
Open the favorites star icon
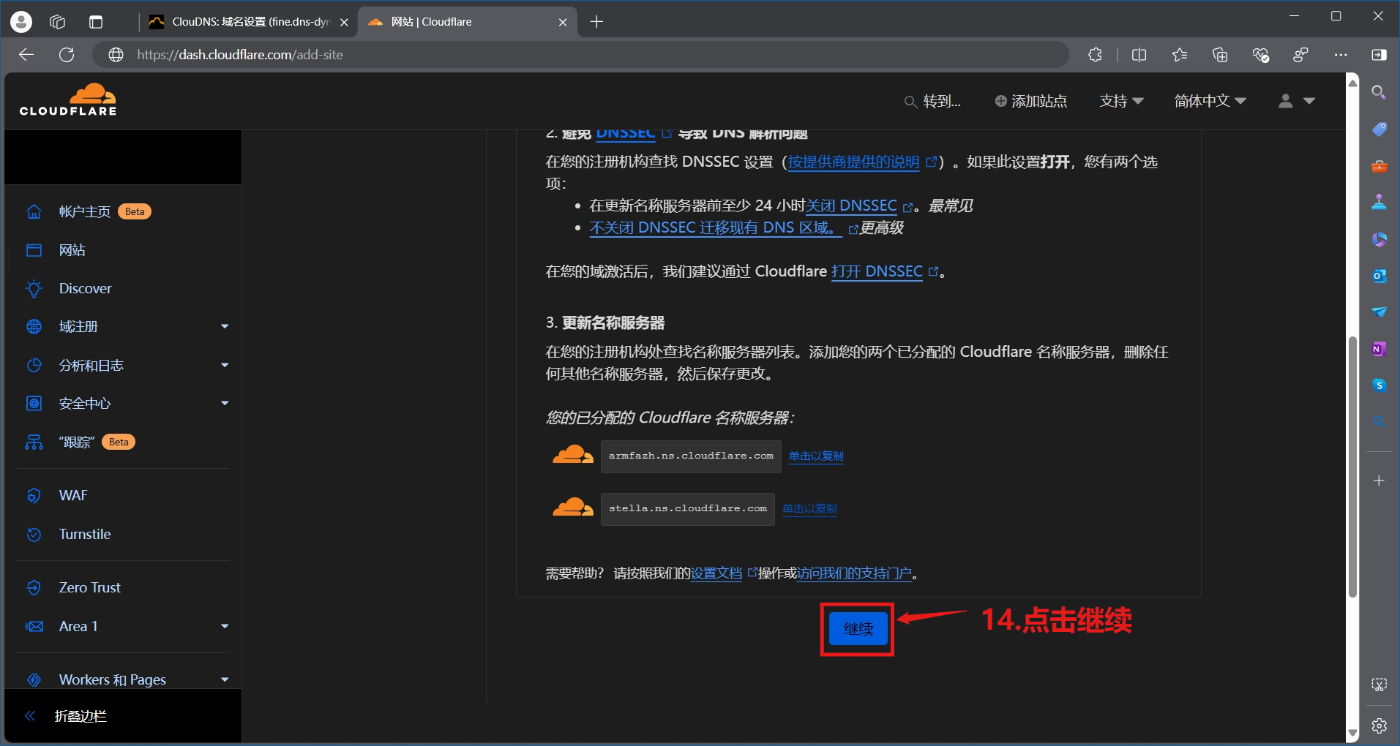point(1180,55)
